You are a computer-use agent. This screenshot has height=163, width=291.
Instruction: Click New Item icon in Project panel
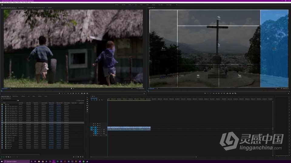pos(81,157)
